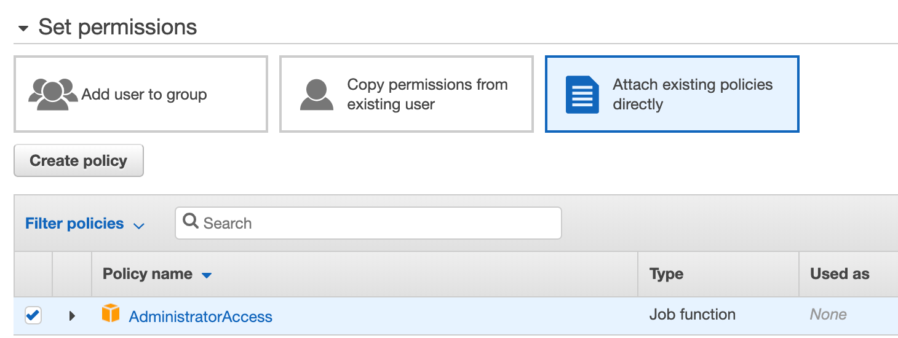Sort by Policy name arrow
Image resolution: width=898 pixels, height=338 pixels.
(x=207, y=275)
